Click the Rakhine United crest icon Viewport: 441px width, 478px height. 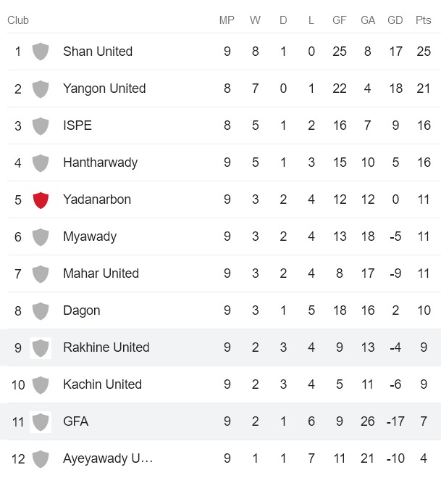click(x=41, y=347)
